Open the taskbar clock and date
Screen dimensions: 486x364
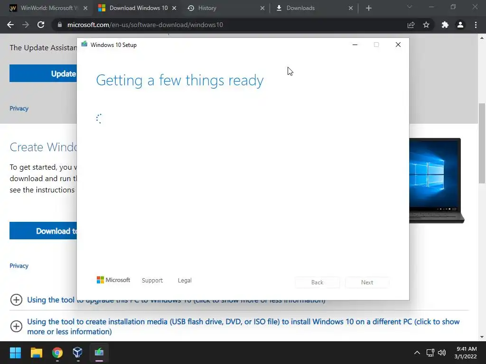click(x=466, y=353)
